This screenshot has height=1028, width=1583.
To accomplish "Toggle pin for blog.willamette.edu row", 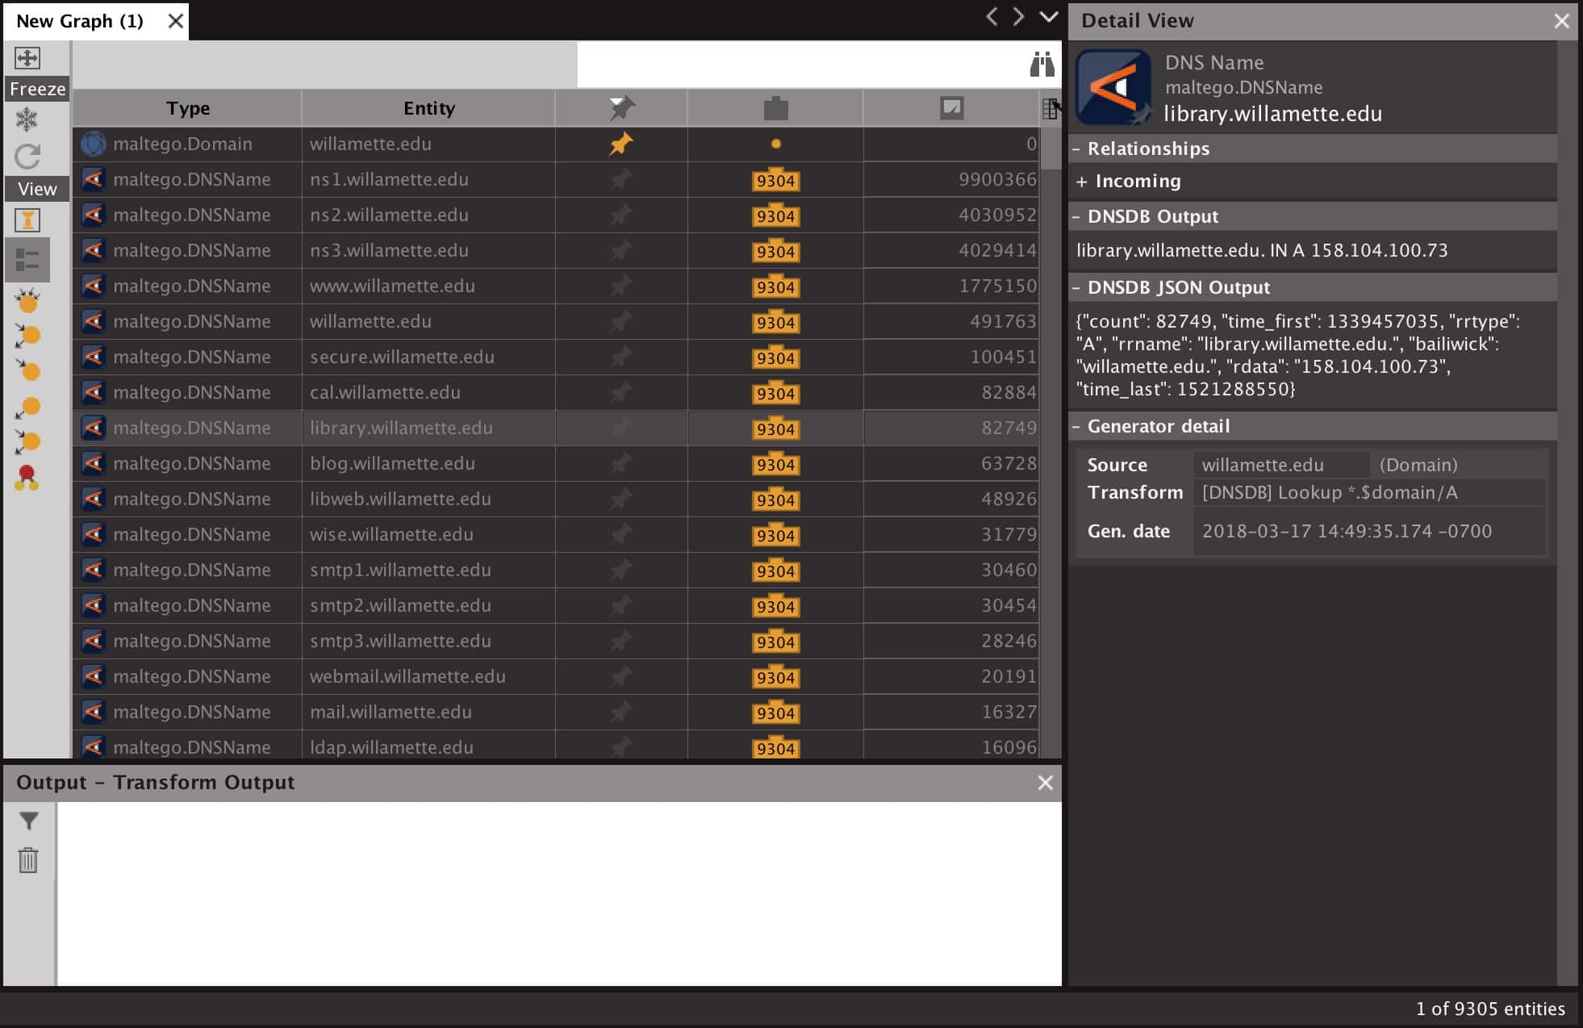I will (620, 463).
